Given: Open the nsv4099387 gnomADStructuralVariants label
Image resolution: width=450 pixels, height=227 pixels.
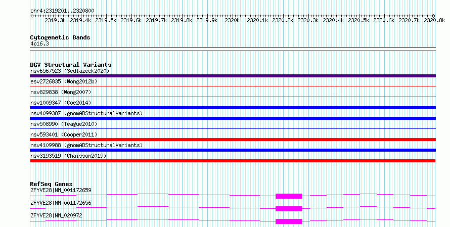Looking at the screenshot, I should click(86, 113).
